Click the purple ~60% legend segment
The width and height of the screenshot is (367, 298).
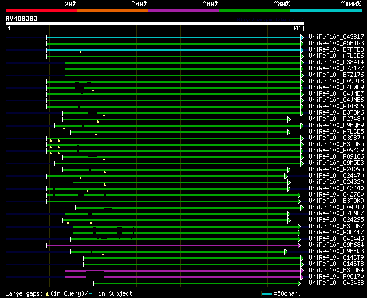pyautogui.click(x=183, y=10)
